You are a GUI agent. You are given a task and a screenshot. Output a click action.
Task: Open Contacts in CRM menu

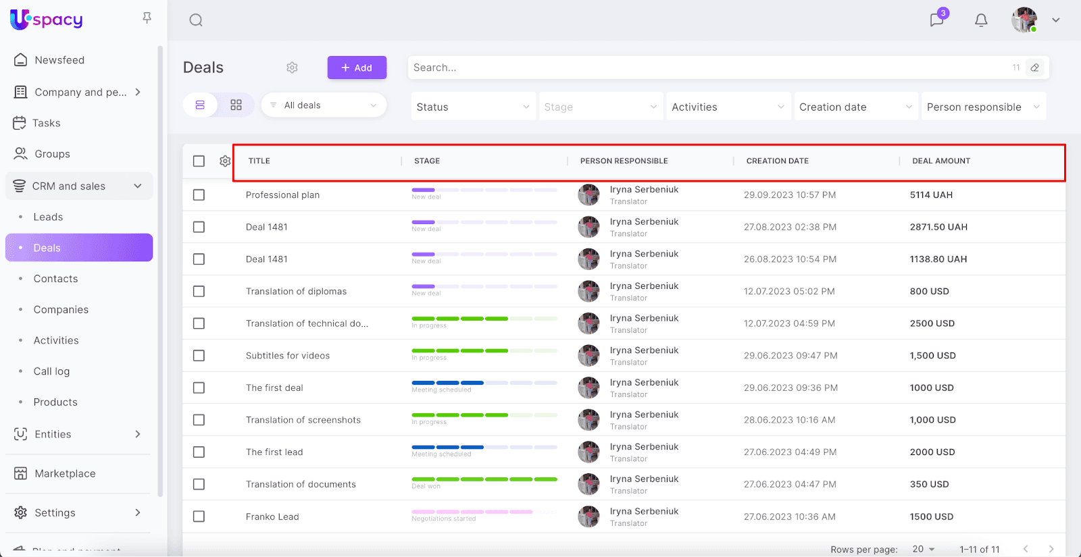(x=55, y=279)
